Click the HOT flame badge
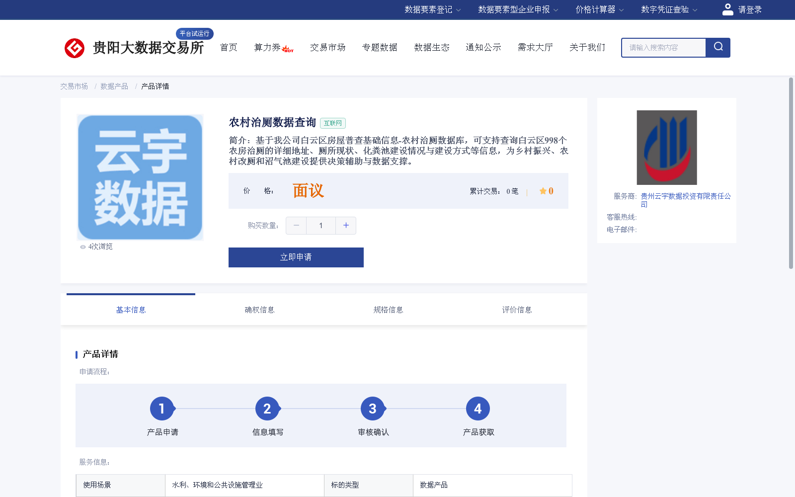The height and width of the screenshot is (497, 795). [x=288, y=49]
